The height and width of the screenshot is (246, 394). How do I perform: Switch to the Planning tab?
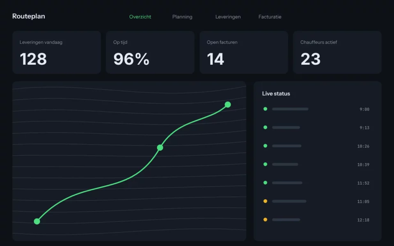tap(182, 17)
